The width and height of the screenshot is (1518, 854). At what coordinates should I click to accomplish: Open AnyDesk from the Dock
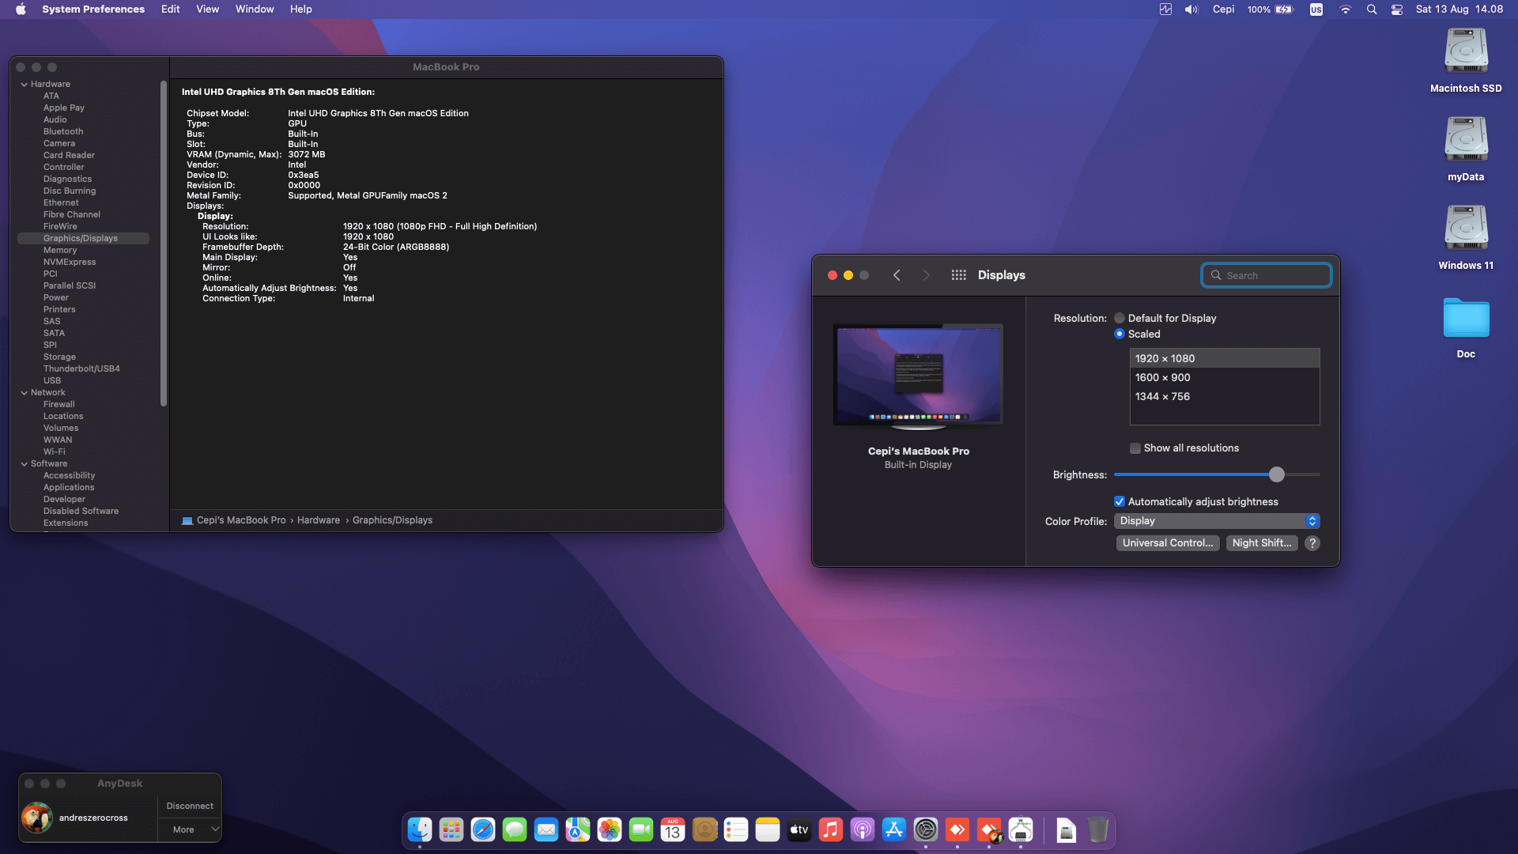[x=957, y=830]
